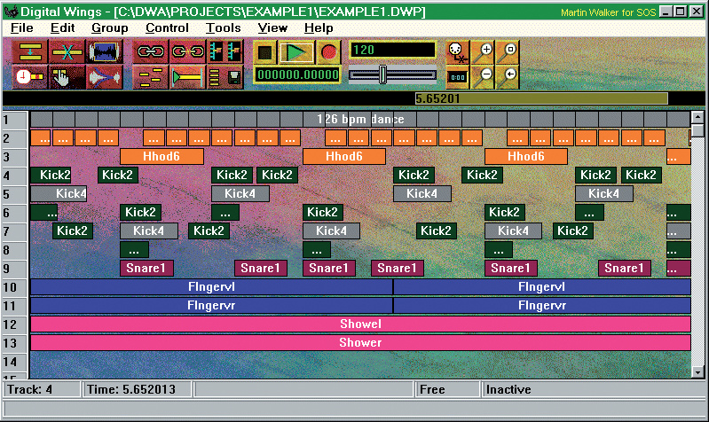Select the Shower clip on track 13
Image resolution: width=709 pixels, height=422 pixels.
[360, 342]
